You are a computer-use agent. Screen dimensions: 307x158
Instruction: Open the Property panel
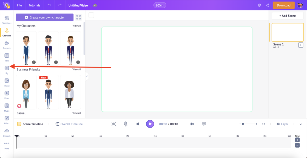[7, 44]
